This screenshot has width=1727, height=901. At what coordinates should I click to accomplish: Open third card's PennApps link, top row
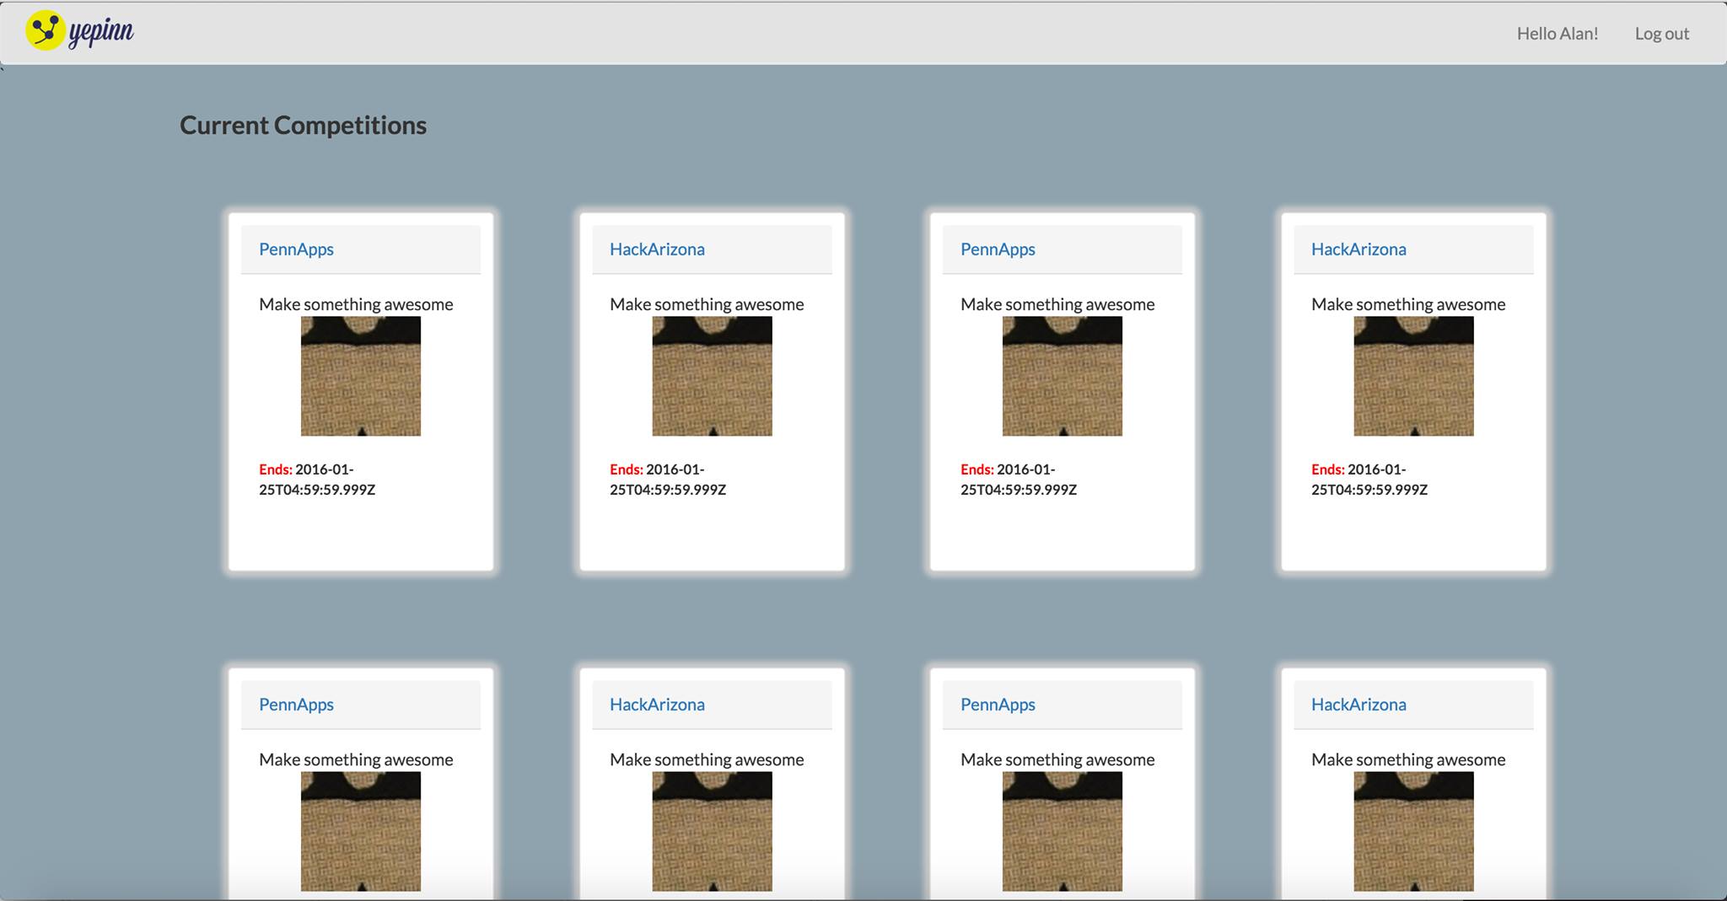[998, 249]
